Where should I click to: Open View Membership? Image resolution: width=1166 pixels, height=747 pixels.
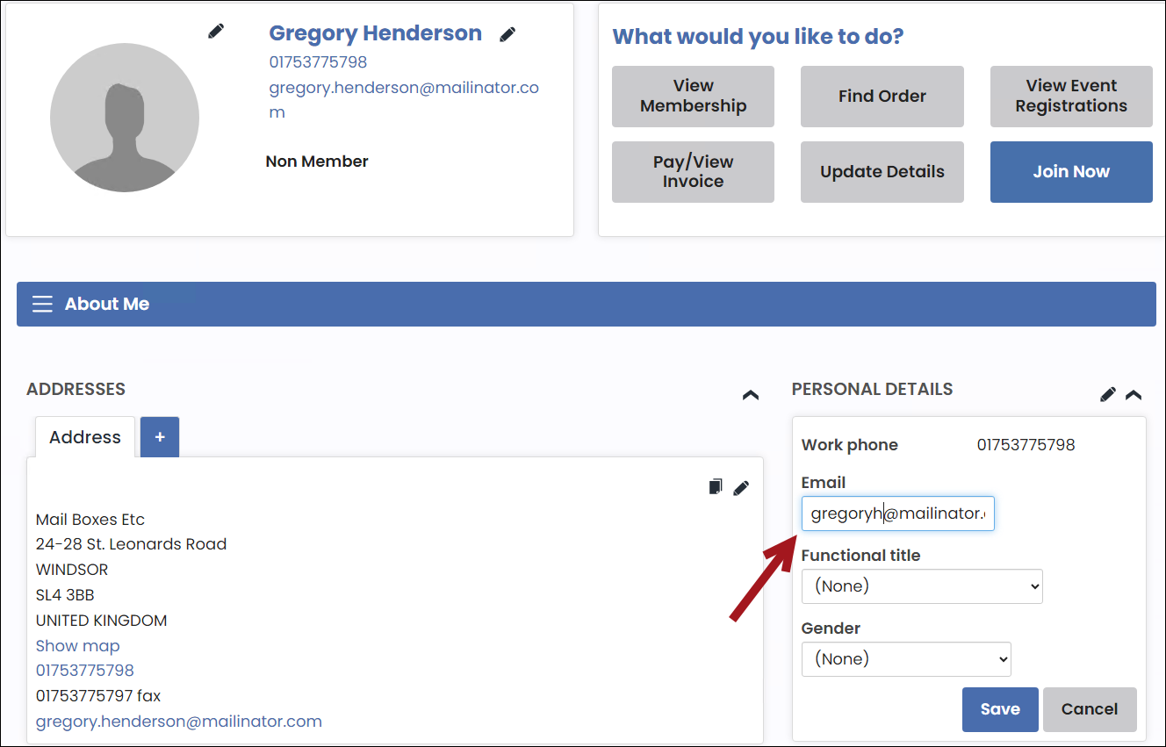[x=693, y=97]
